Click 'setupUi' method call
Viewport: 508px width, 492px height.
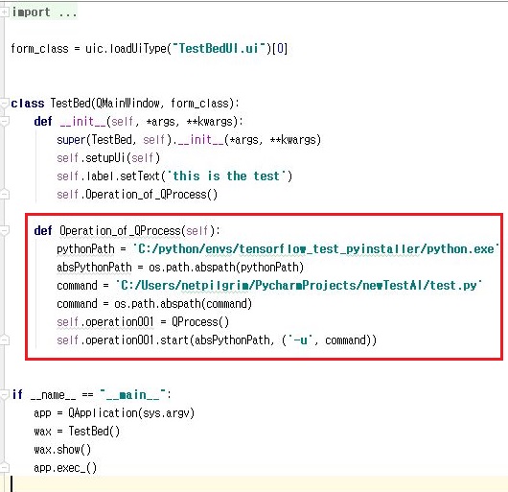click(105, 158)
